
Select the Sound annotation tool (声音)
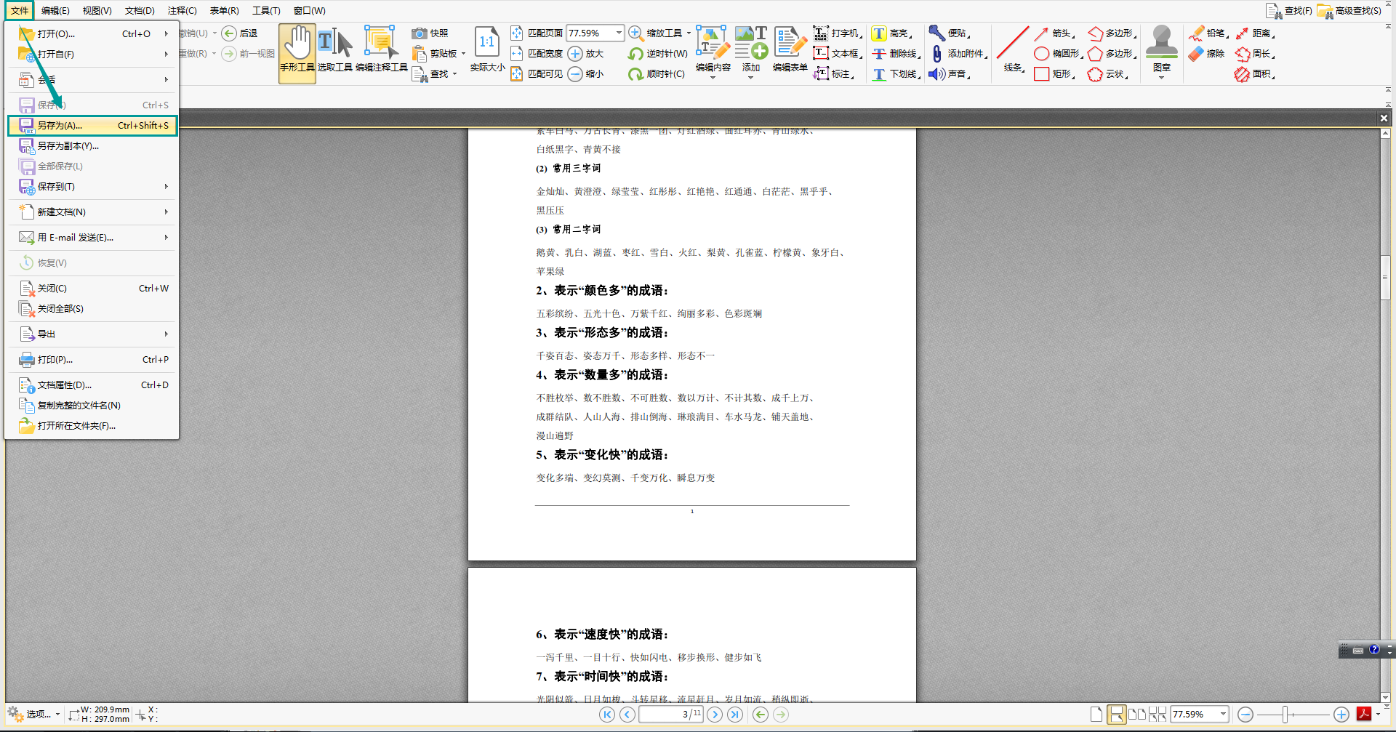[950, 74]
